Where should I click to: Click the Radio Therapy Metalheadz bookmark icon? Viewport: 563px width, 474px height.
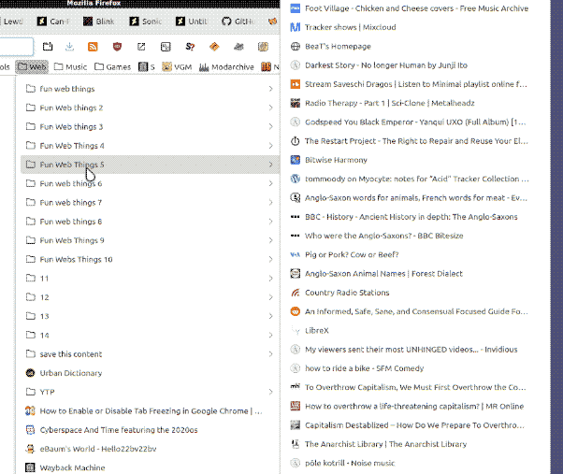coord(296,103)
